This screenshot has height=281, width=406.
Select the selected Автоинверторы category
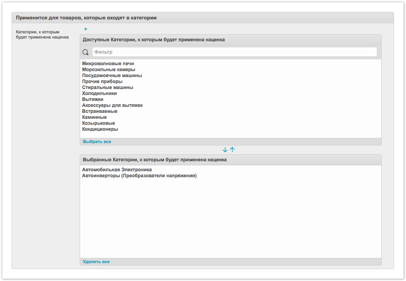(x=139, y=176)
